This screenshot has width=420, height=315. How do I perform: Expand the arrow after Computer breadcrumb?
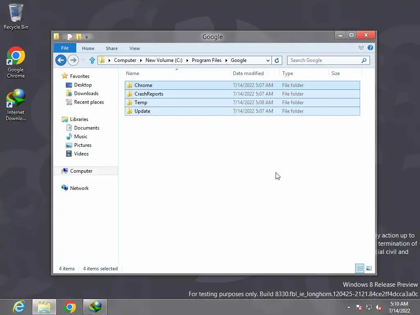point(141,60)
